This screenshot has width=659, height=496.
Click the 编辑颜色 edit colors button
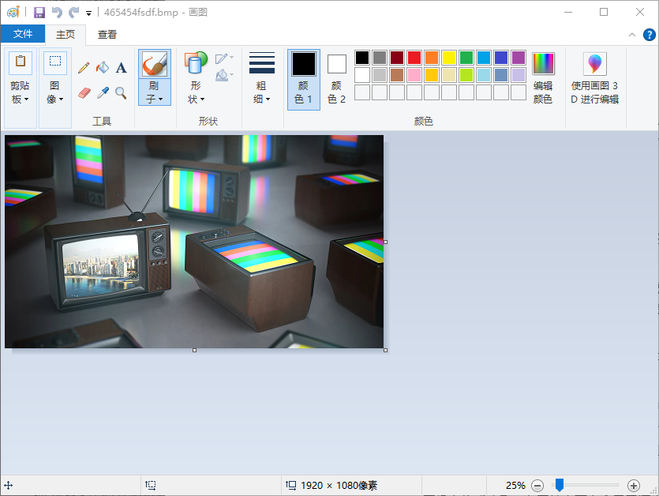click(x=543, y=78)
